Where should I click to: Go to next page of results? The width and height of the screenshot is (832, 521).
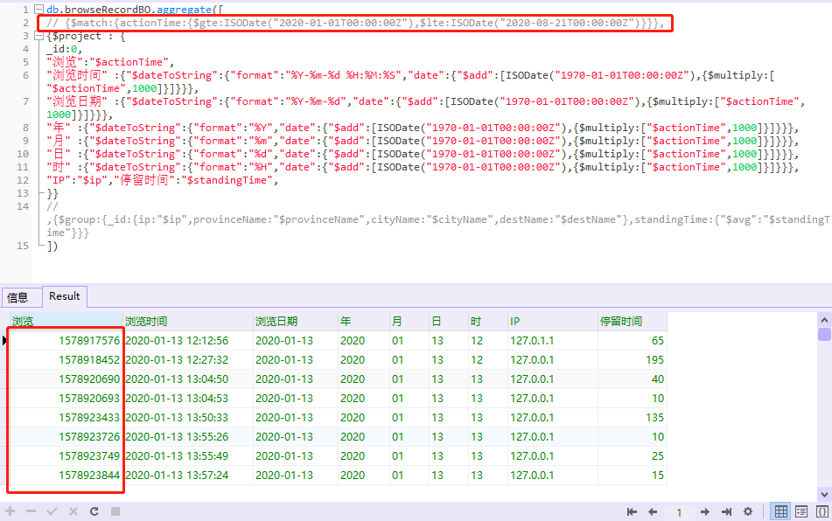click(704, 511)
